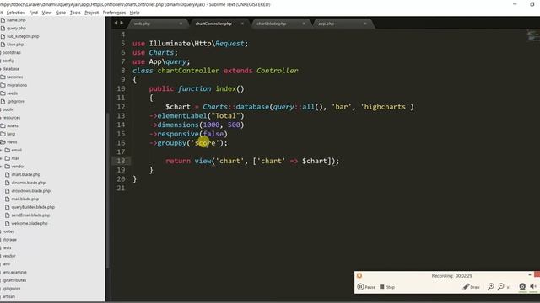Viewport: 540px width, 303px height.
Task: Expand the seeds folder
Action: [x=12, y=93]
